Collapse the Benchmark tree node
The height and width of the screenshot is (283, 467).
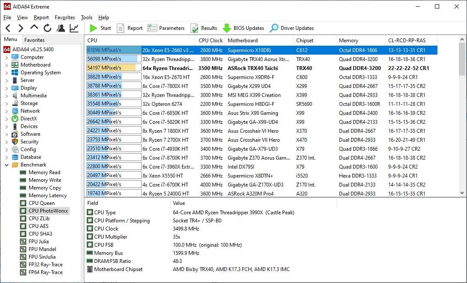tap(6, 165)
